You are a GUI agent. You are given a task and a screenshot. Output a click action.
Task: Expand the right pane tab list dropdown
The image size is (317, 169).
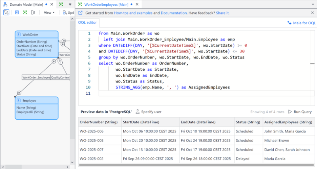tap(312, 4)
